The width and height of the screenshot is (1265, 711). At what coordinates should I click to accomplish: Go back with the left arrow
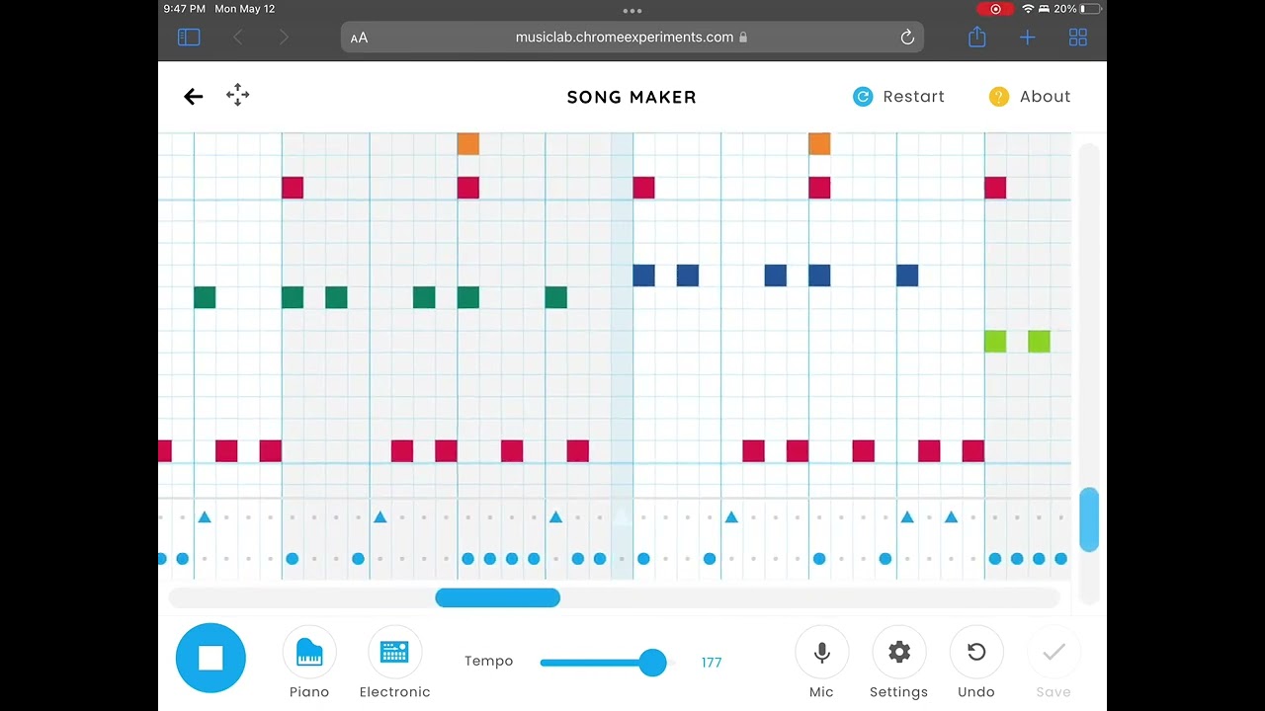193,96
